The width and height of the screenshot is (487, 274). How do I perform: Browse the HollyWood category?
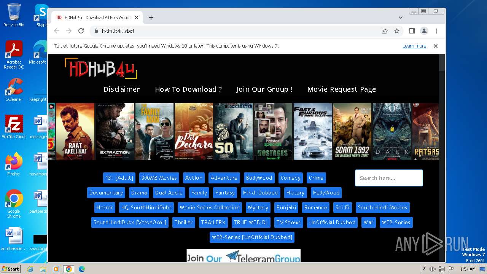326,193
